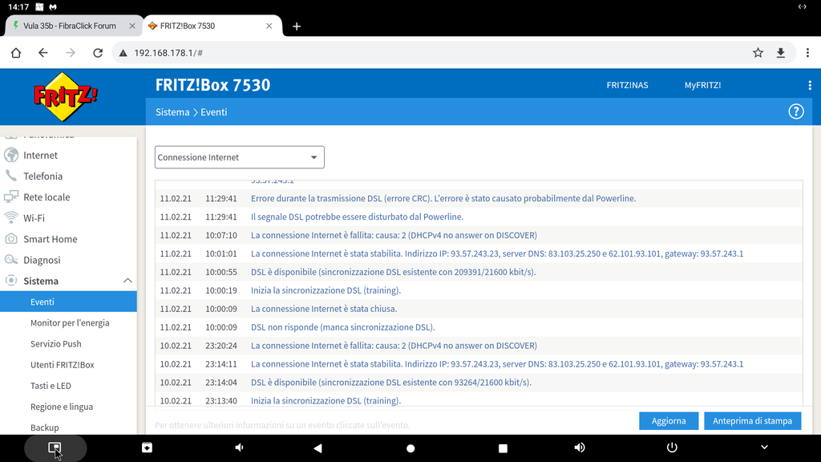Click the Sistema gear icon
821x462 pixels.
pyautogui.click(x=11, y=281)
